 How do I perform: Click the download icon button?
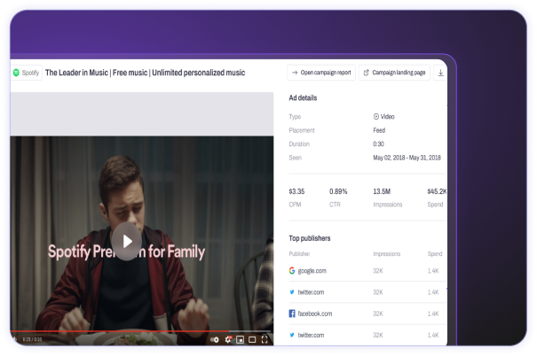[x=440, y=73]
